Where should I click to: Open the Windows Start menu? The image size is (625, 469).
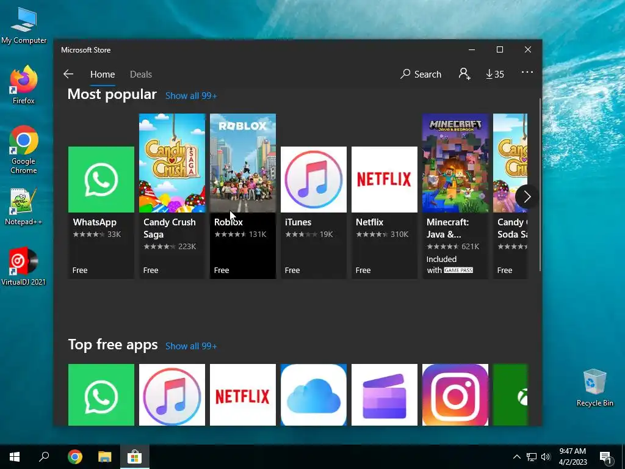point(15,457)
